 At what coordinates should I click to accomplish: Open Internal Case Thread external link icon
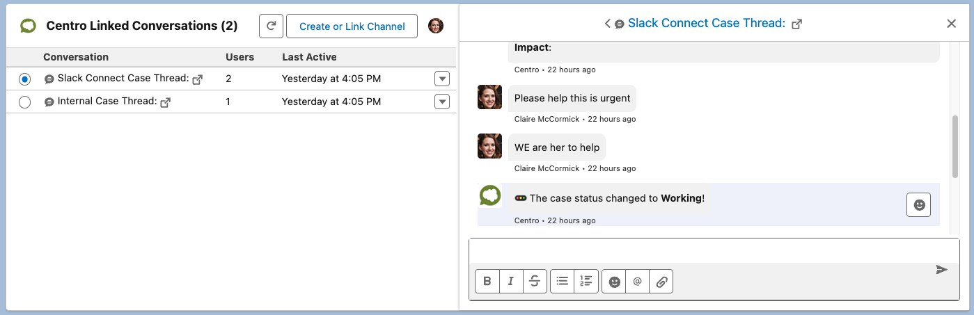(x=166, y=102)
